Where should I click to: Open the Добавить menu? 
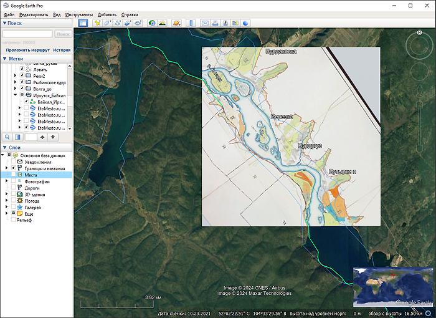tap(107, 15)
